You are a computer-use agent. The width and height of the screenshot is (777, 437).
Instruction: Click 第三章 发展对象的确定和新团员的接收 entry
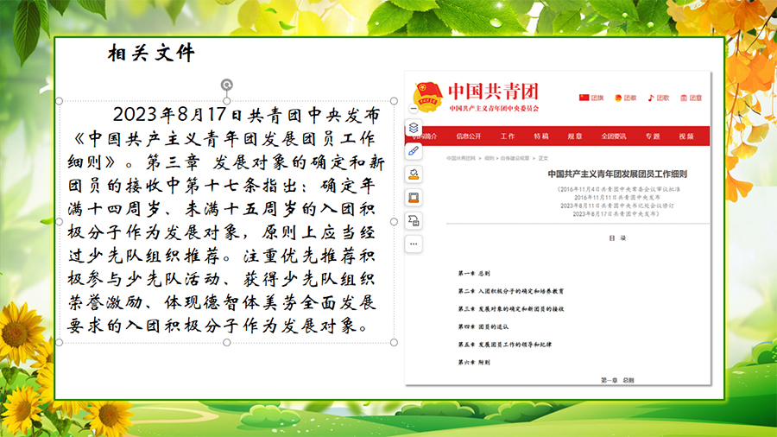click(511, 309)
